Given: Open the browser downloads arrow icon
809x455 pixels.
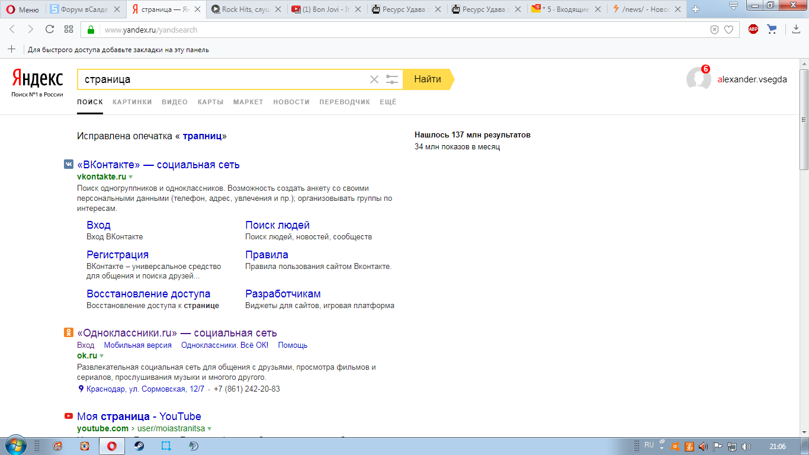Looking at the screenshot, I should click(796, 30).
